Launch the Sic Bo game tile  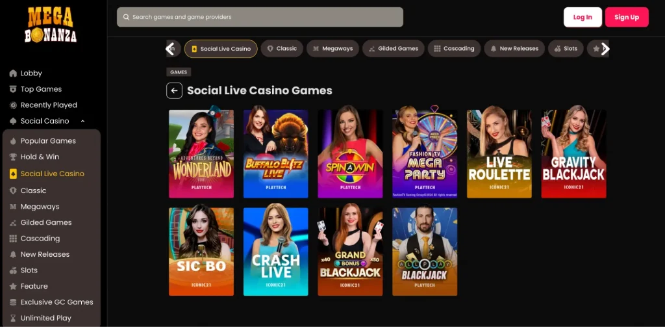[x=201, y=252]
